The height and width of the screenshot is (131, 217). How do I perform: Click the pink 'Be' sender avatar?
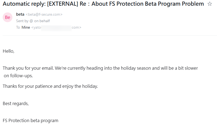pos(8,17)
